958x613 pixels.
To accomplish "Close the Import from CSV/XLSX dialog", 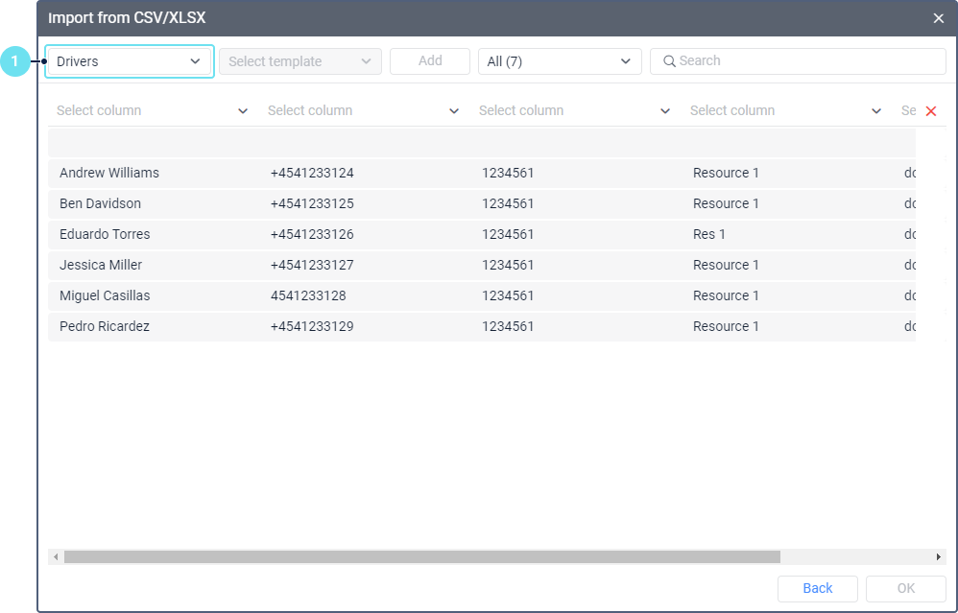I will (938, 18).
